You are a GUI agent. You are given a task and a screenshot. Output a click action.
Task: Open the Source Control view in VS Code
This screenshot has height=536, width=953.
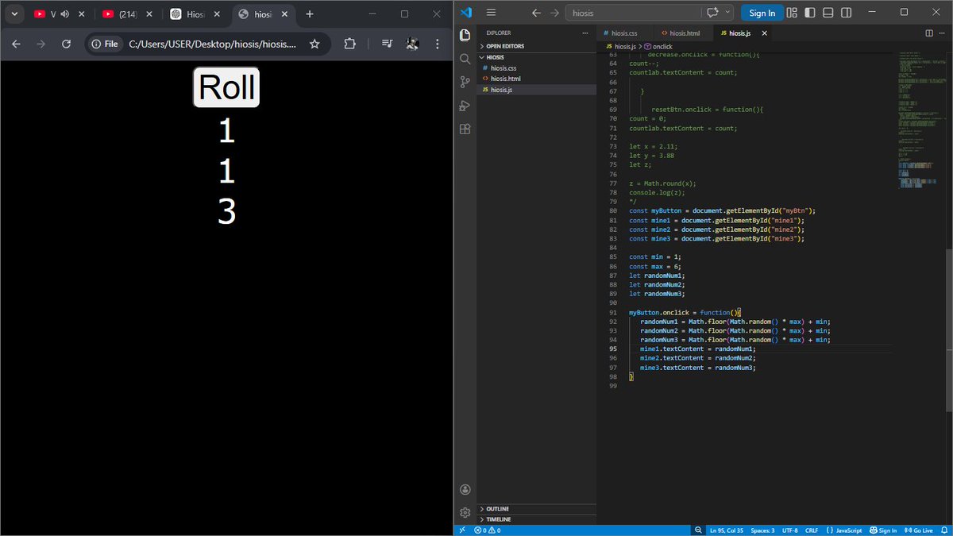(465, 82)
